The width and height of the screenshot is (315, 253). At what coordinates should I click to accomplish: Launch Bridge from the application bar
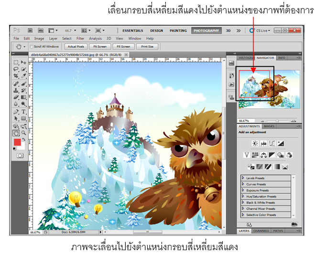(x=30, y=31)
